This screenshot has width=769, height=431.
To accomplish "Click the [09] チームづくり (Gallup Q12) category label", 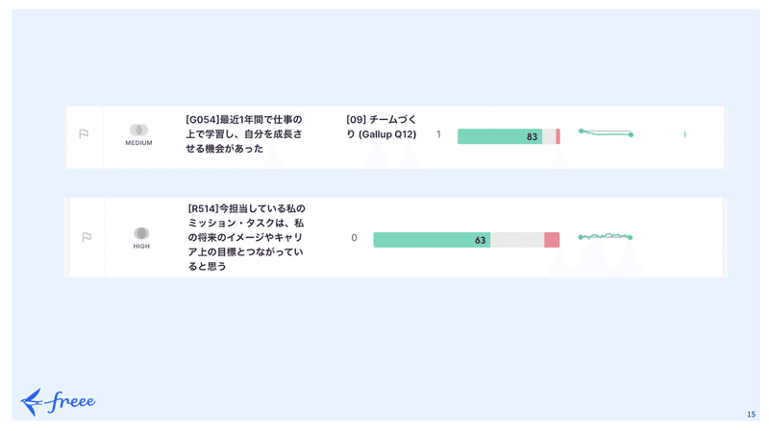I will (381, 127).
